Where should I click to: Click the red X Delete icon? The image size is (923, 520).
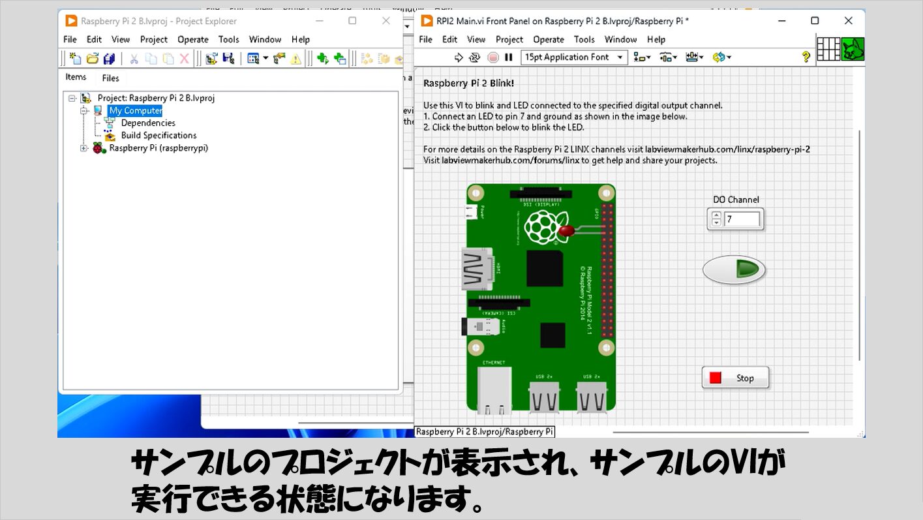click(x=184, y=58)
